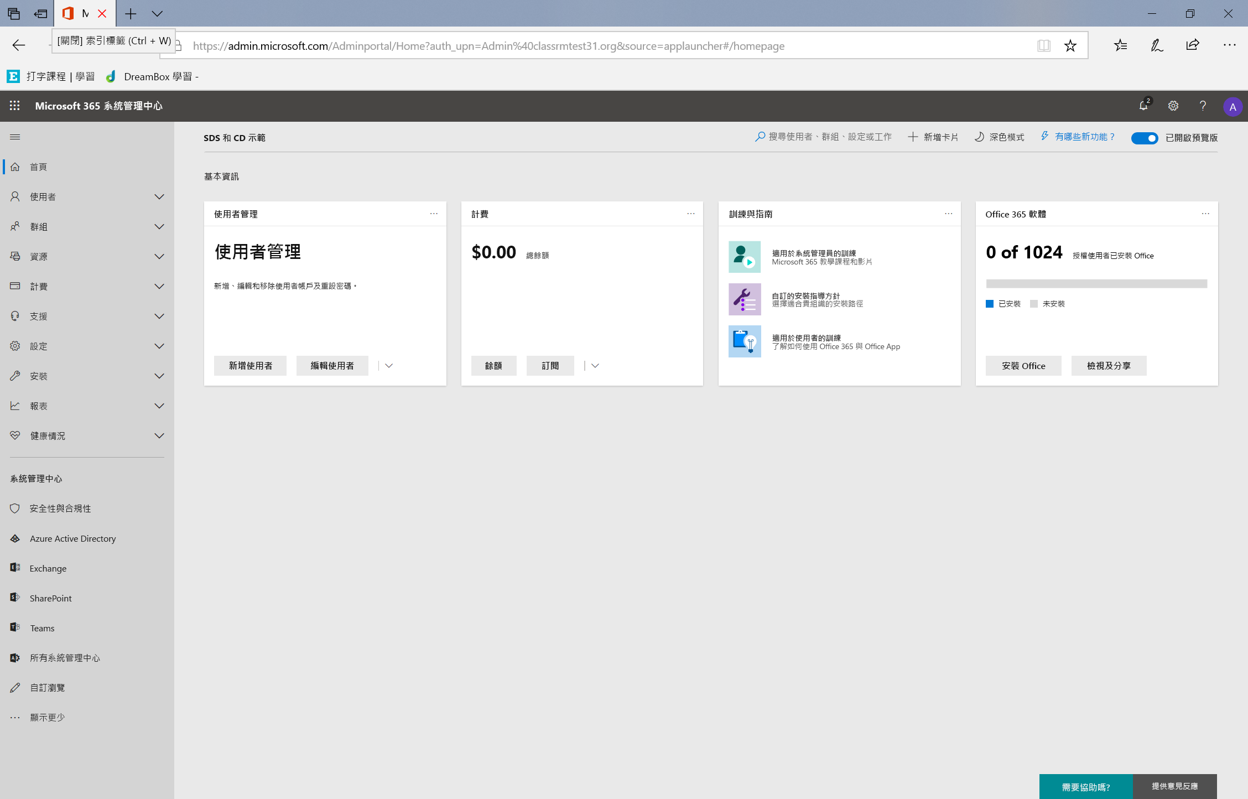The width and height of the screenshot is (1248, 799).
Task: Click the Exchange icon in sidebar
Action: (14, 568)
